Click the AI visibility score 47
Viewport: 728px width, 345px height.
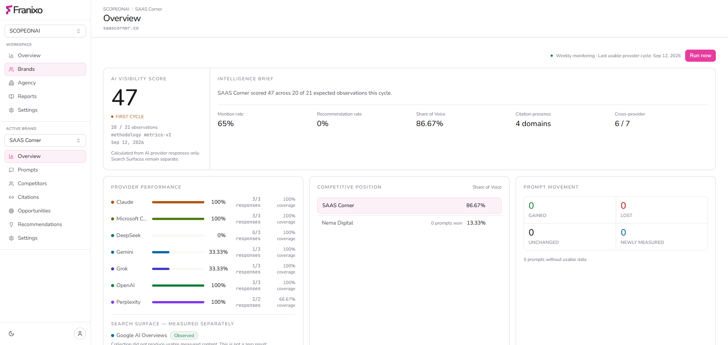pos(124,98)
